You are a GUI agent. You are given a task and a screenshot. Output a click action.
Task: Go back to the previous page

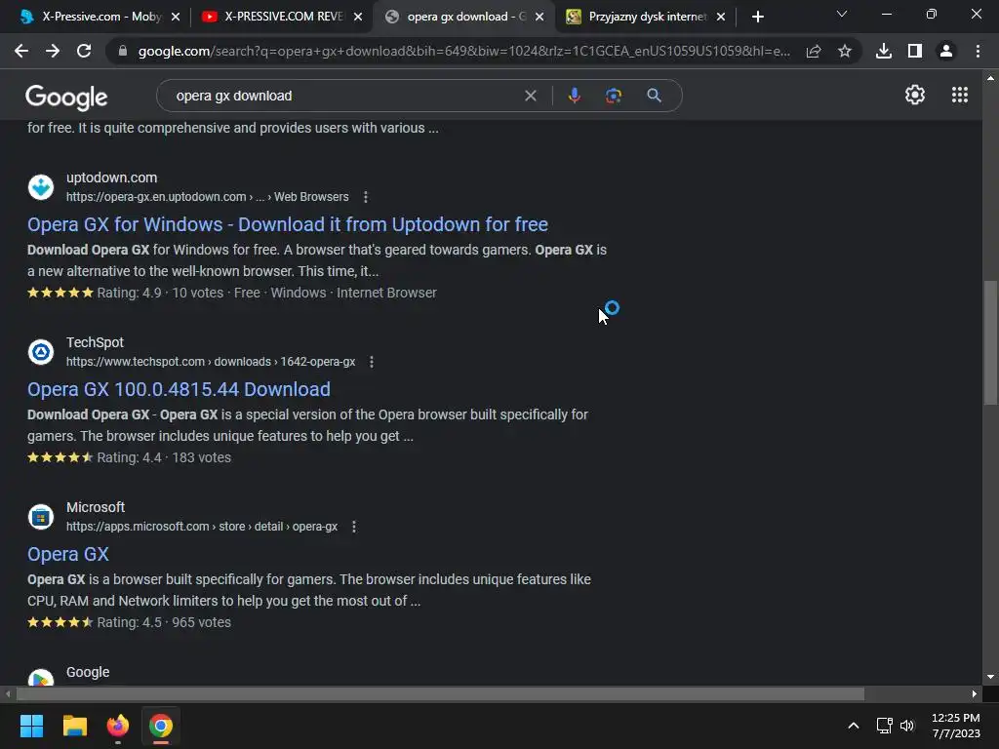pos(21,51)
